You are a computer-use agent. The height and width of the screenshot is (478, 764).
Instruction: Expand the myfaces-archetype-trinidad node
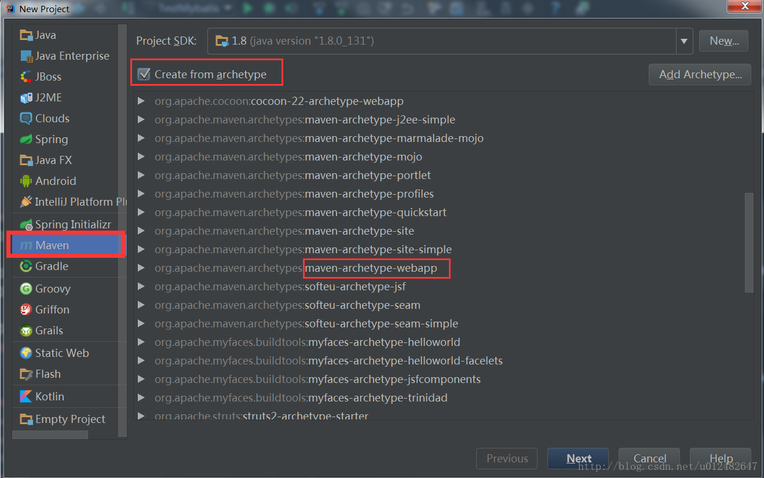(x=141, y=398)
